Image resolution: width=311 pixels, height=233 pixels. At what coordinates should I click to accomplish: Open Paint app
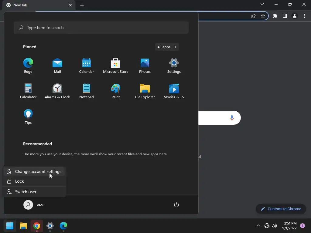point(116,91)
